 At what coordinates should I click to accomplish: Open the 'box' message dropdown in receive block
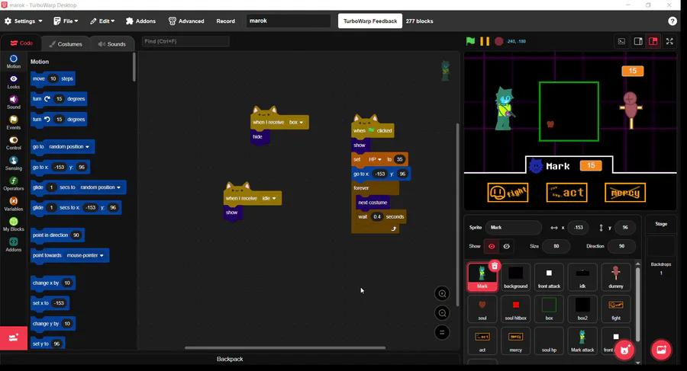[296, 123]
